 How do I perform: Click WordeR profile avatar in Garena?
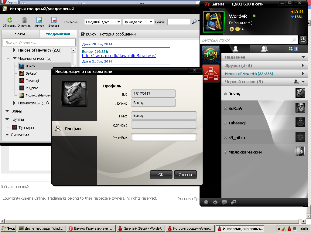tap(214, 22)
